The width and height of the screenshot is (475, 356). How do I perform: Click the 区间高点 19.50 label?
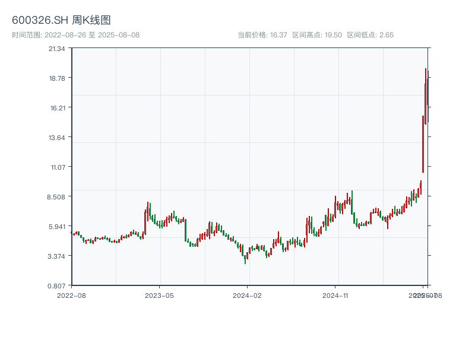(x=317, y=35)
